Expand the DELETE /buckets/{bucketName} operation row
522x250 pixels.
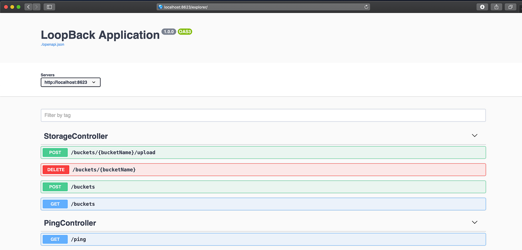point(261,169)
